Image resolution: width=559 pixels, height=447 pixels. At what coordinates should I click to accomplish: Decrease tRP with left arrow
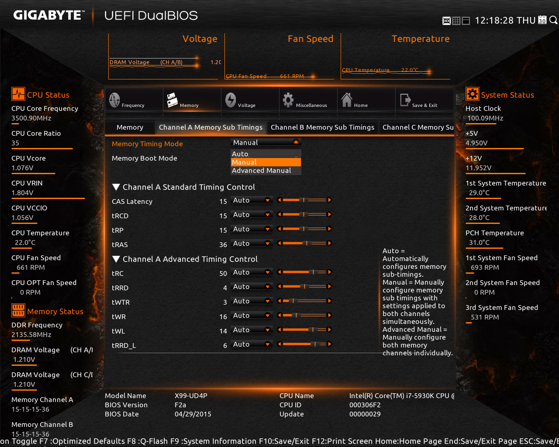279,229
